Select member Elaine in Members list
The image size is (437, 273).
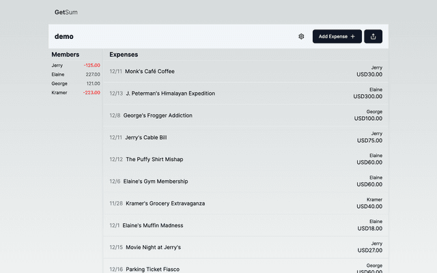tap(58, 74)
